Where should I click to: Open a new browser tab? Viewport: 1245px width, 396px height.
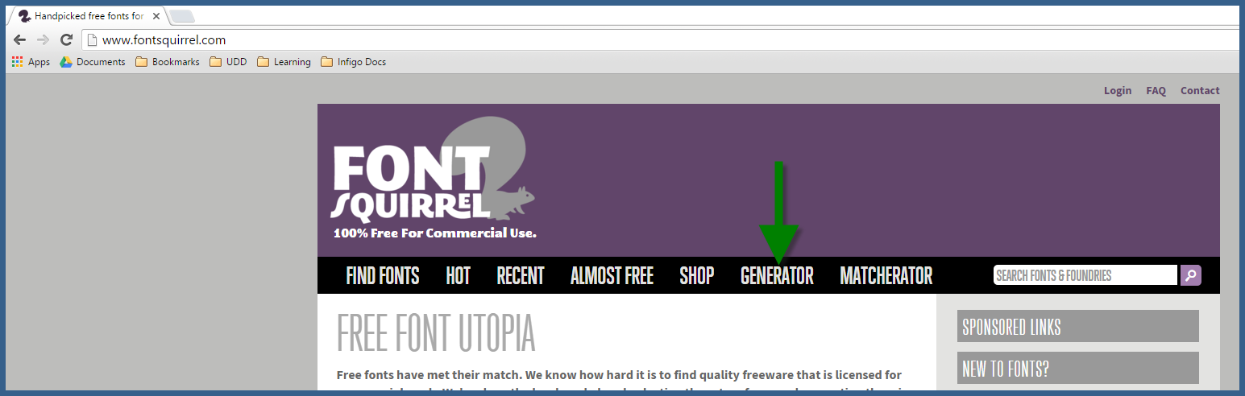pos(182,16)
